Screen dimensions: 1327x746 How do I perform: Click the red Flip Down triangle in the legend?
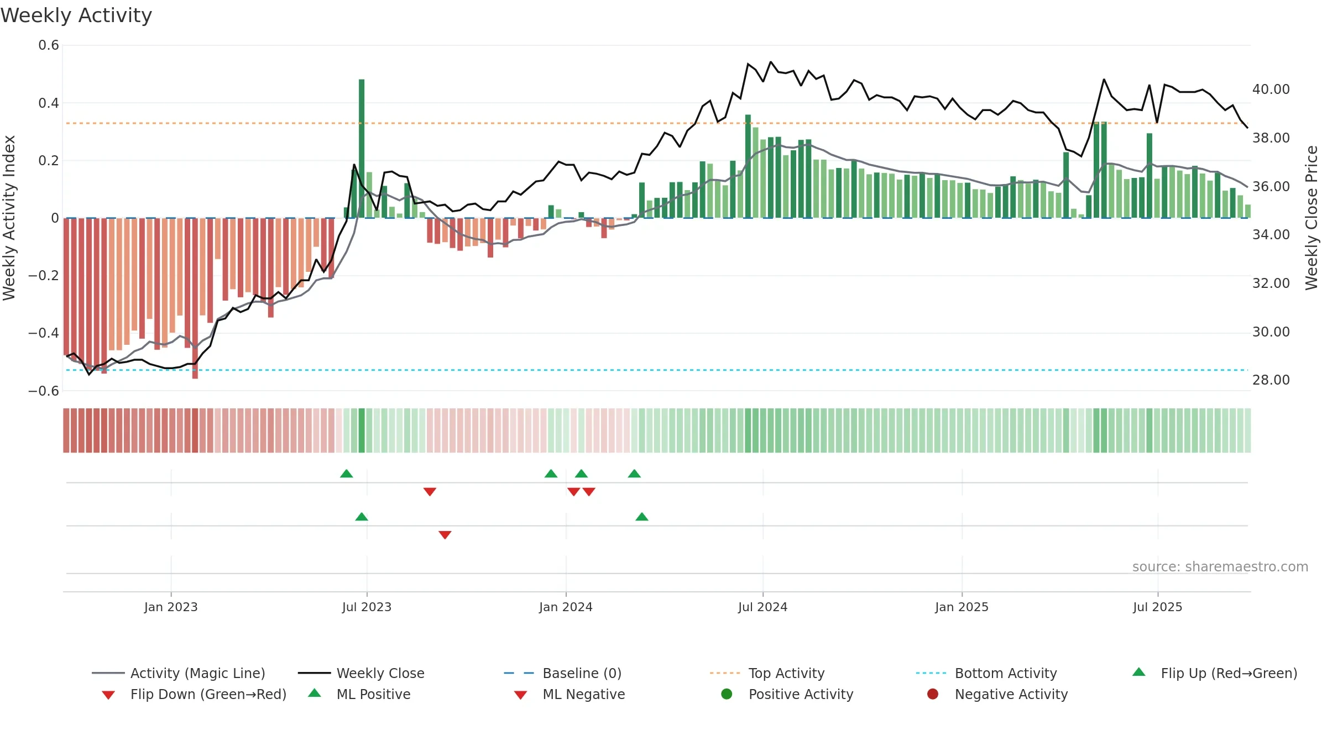(108, 695)
